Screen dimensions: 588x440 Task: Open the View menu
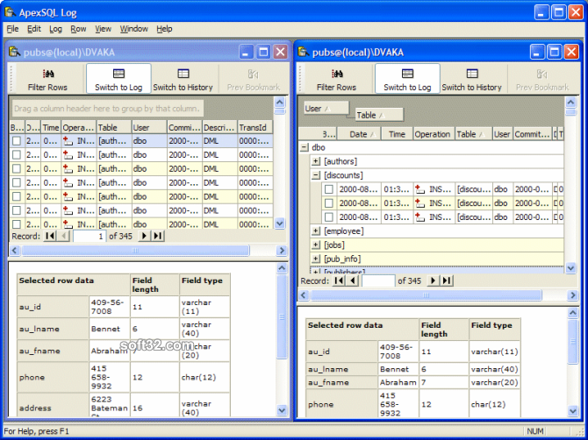tap(103, 29)
